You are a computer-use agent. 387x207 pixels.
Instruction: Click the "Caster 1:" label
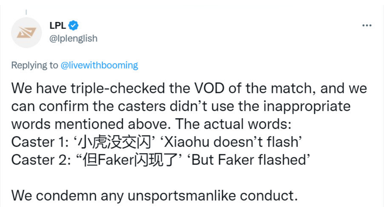tap(39, 142)
